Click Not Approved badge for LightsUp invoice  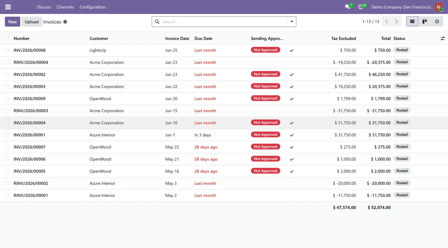coord(266,50)
